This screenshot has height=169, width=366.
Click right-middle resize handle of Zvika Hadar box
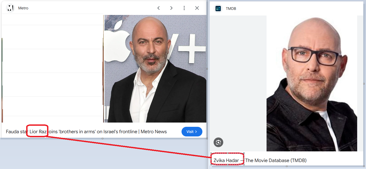point(244,159)
